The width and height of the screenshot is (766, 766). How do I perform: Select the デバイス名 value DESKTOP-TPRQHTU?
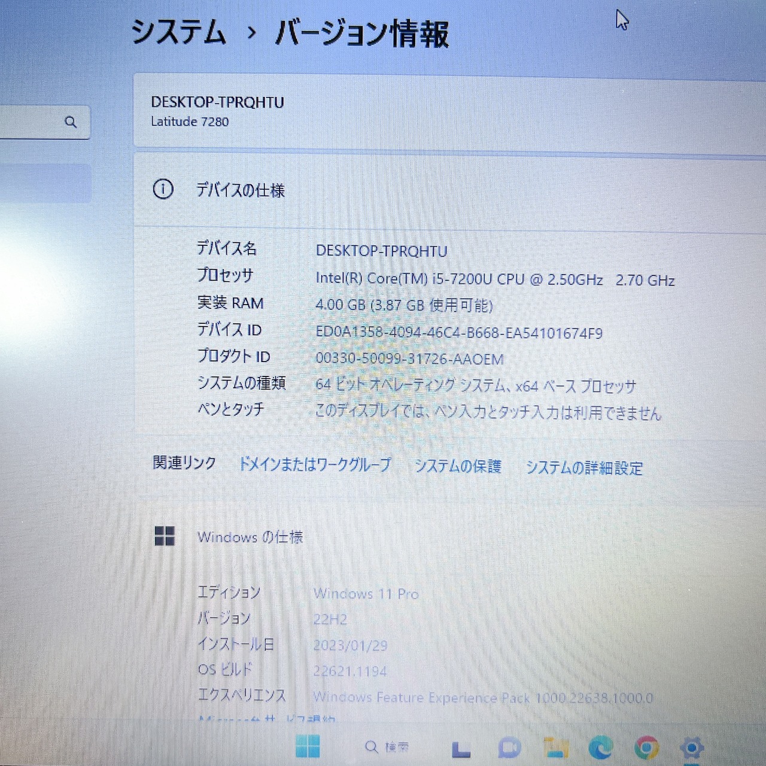pos(381,251)
